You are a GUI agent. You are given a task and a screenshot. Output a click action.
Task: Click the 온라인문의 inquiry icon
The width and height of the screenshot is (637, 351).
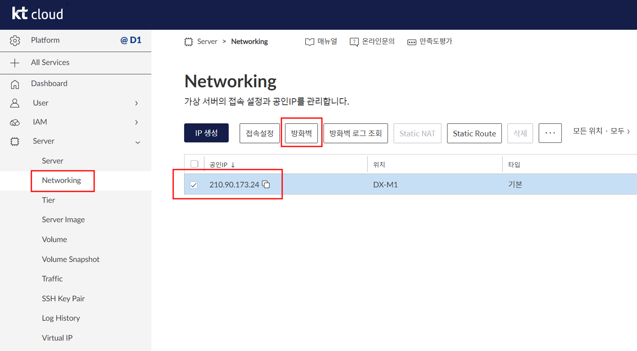pos(354,42)
